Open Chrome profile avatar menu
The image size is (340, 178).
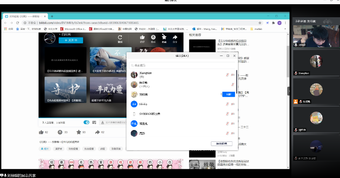click(279, 22)
